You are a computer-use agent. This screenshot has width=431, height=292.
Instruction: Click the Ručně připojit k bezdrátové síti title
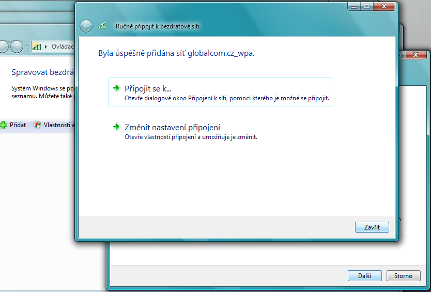(x=157, y=25)
